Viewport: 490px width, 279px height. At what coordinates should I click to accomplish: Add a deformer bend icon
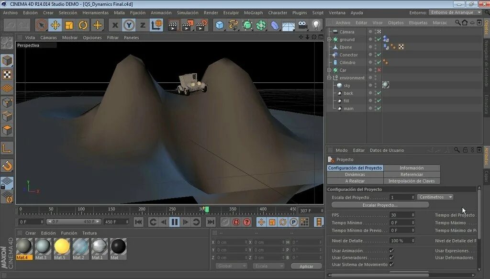point(275,25)
